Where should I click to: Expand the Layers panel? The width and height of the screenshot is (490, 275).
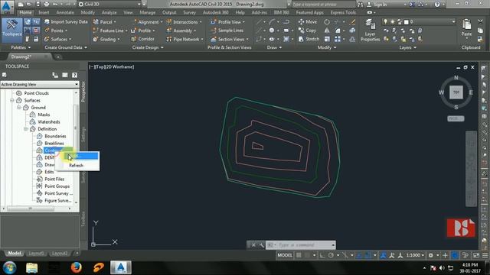(x=408, y=47)
